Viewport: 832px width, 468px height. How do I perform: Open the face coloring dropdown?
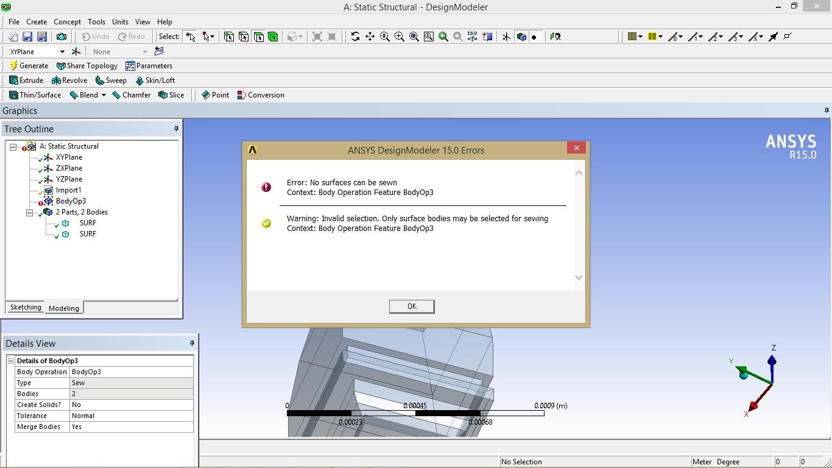tap(635, 37)
